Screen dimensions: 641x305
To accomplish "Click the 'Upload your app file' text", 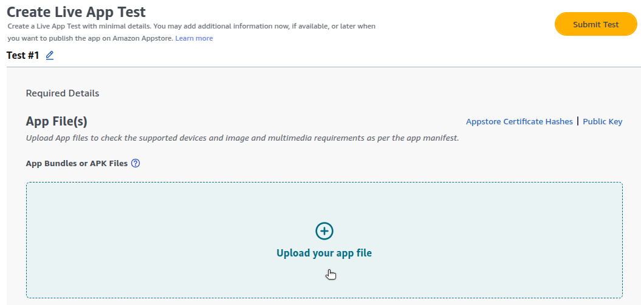I will [x=324, y=253].
